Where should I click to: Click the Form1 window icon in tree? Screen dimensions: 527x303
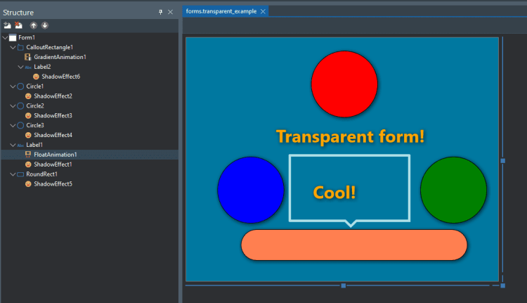coord(13,38)
